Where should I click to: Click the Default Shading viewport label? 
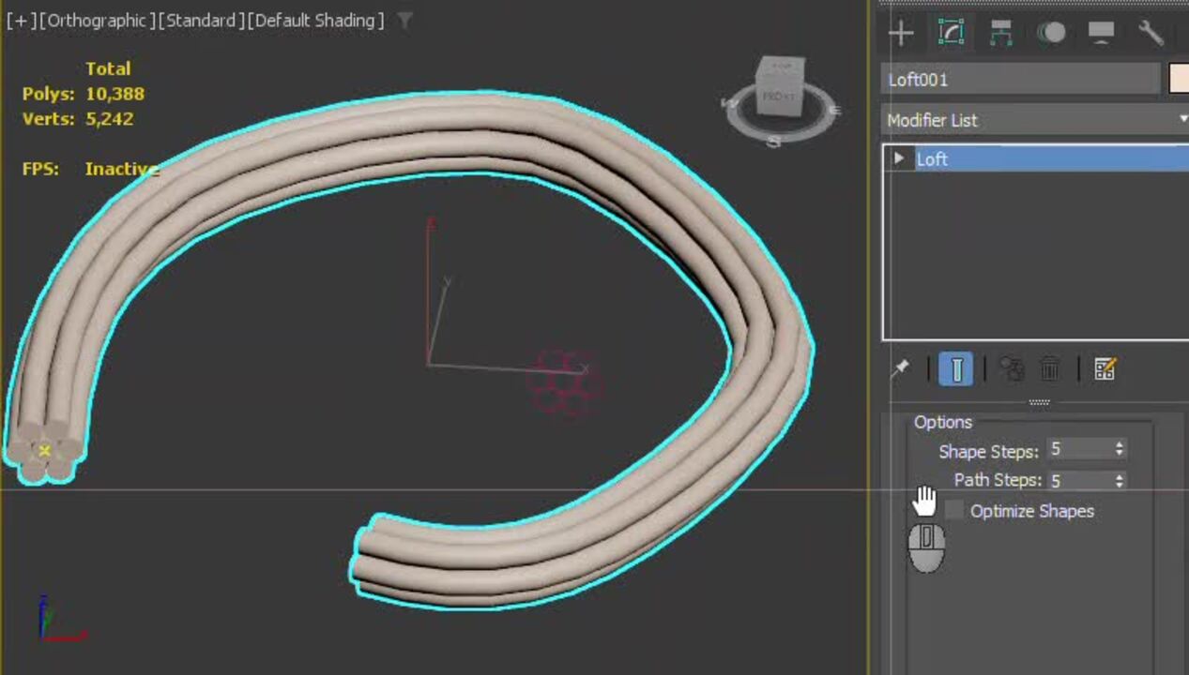(x=316, y=21)
